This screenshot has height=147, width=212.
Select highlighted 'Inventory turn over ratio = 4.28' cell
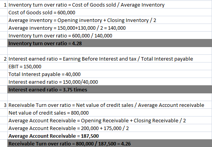point(109,43)
